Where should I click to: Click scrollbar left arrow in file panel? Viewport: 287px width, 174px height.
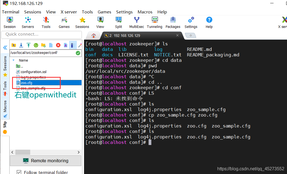[12, 152]
